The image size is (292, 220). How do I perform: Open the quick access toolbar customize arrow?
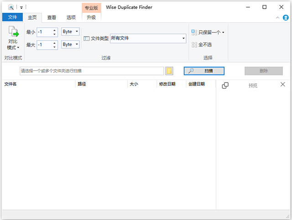coord(21,7)
